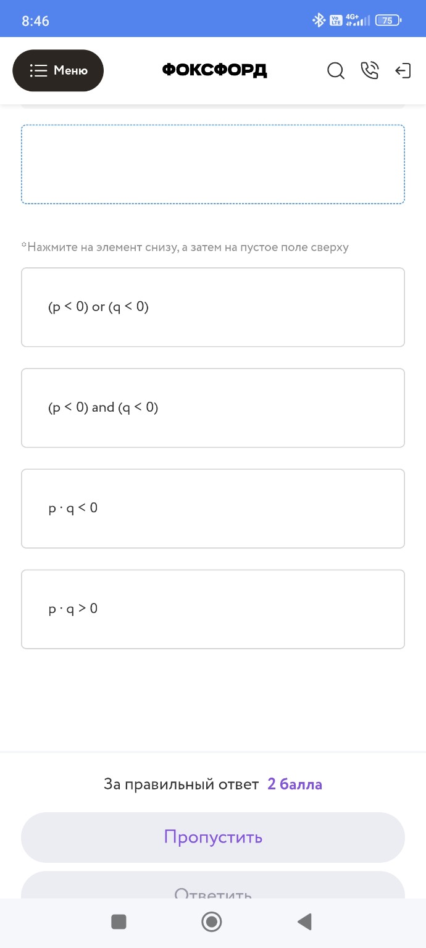The image size is (426, 948).
Task: Click the logout exit icon
Action: click(403, 71)
